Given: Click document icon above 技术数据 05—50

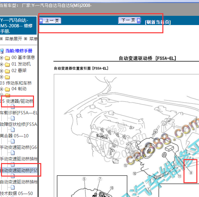Looking at the screenshot, I should (13, 187).
